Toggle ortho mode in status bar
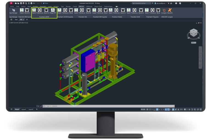The image size is (211, 140). pos(154,109)
